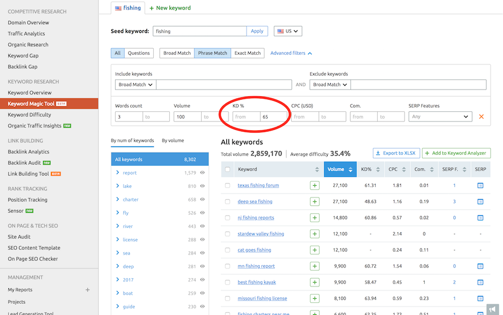Clear advanced filters with orange X

pyautogui.click(x=481, y=116)
